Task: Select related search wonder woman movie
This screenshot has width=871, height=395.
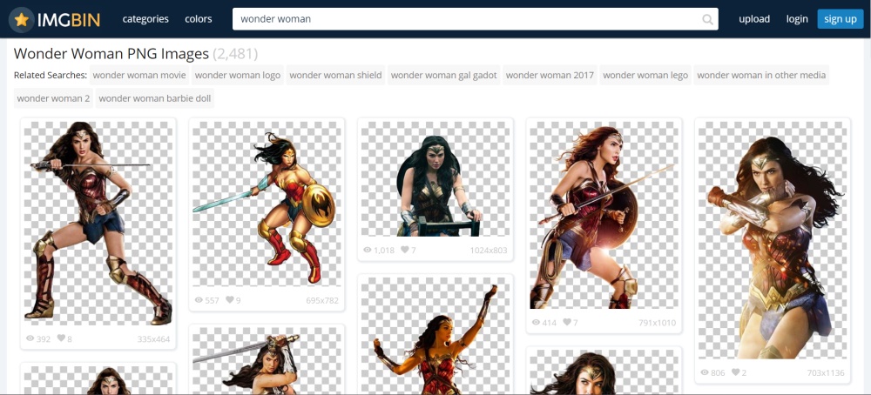Action: pyautogui.click(x=139, y=75)
